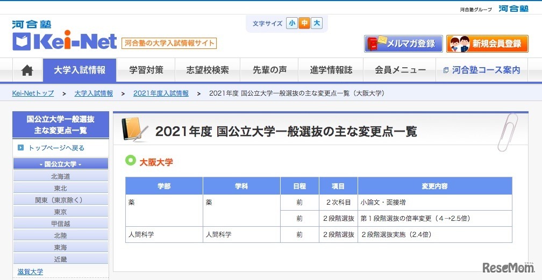Select the 進学情報誌 tab
The height and width of the screenshot is (280, 542).
pyautogui.click(x=331, y=70)
